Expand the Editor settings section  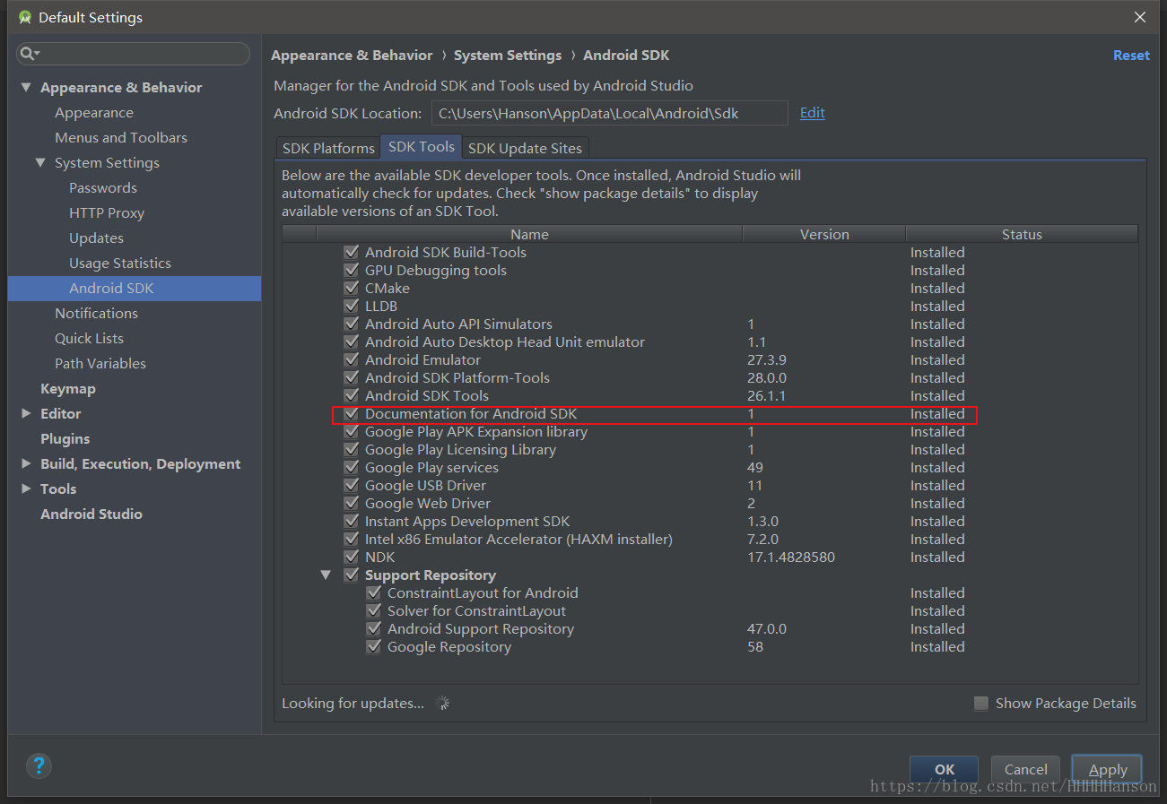(x=25, y=413)
